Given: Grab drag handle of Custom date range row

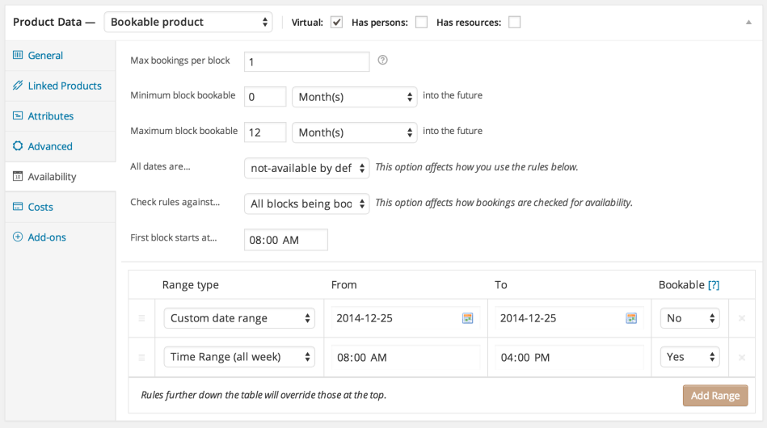Looking at the screenshot, I should 141,318.
